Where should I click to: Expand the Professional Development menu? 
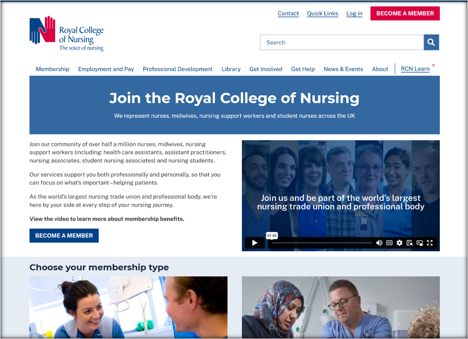pyautogui.click(x=178, y=69)
